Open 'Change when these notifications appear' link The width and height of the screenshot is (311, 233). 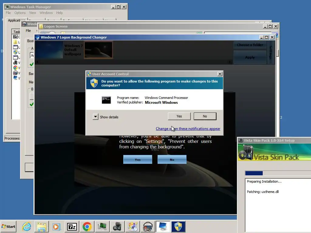[x=188, y=129]
